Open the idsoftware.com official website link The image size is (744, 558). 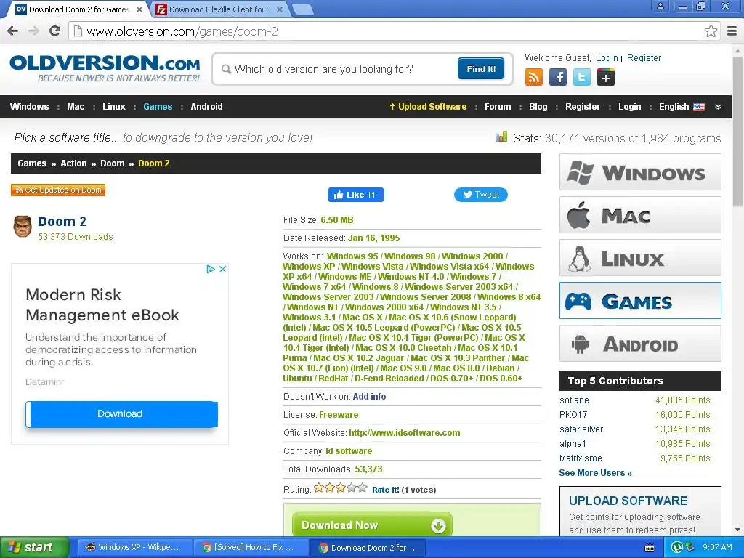coord(404,433)
